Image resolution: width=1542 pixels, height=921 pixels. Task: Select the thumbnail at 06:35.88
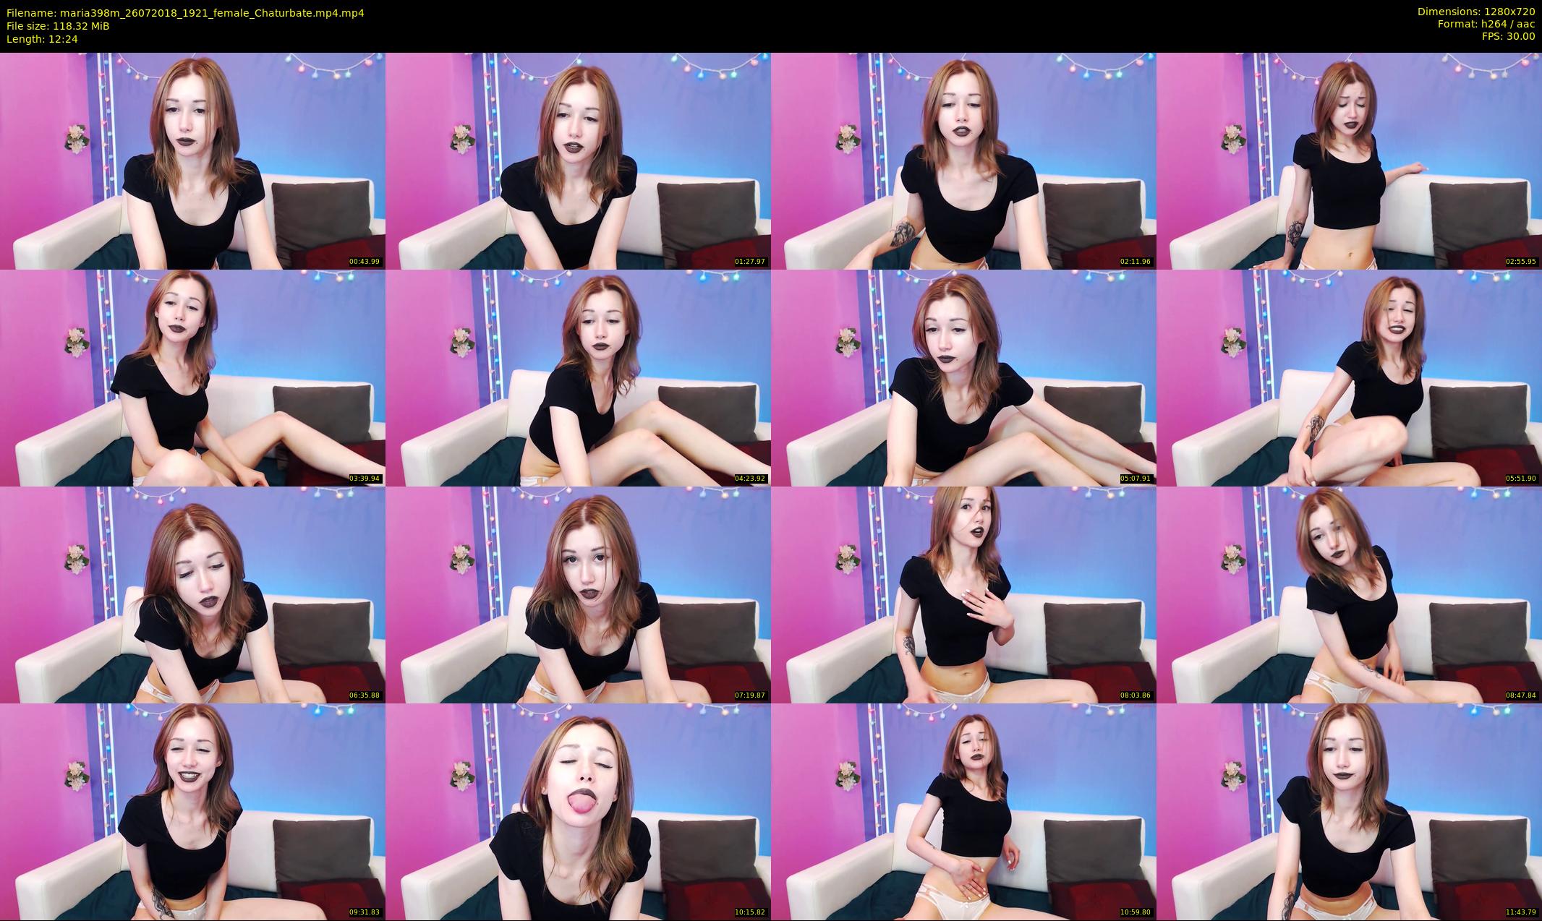point(192,594)
